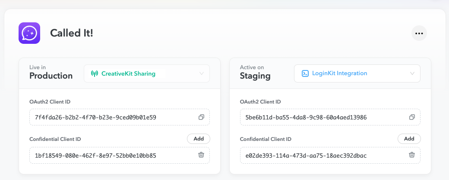This screenshot has width=449, height=180.
Task: Select the 7f4fda26 OAuth2 Client ID field
Action: pyautogui.click(x=120, y=117)
